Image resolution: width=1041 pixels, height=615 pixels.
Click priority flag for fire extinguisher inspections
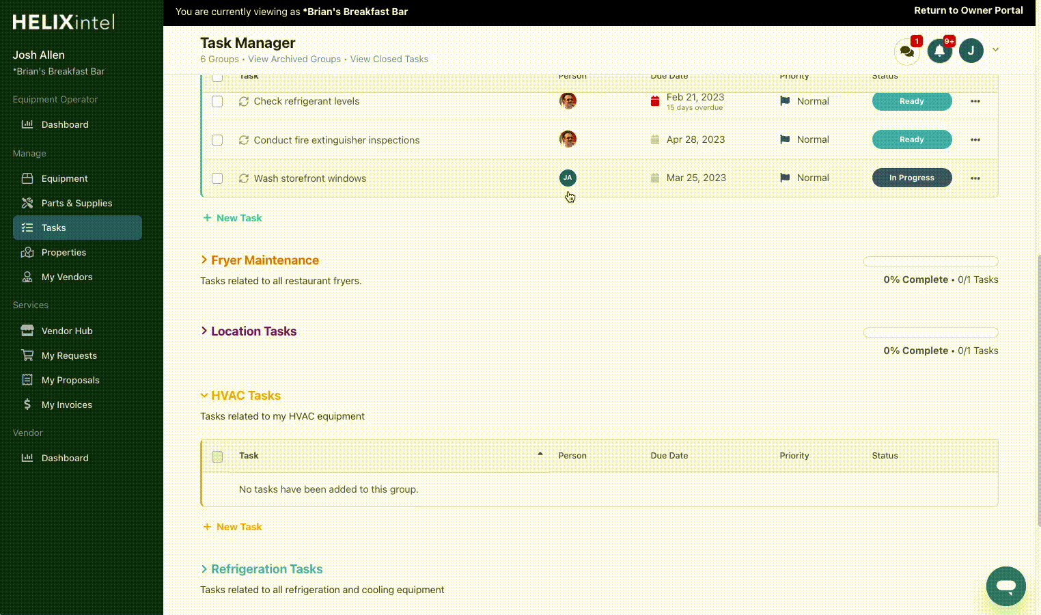[785, 139]
